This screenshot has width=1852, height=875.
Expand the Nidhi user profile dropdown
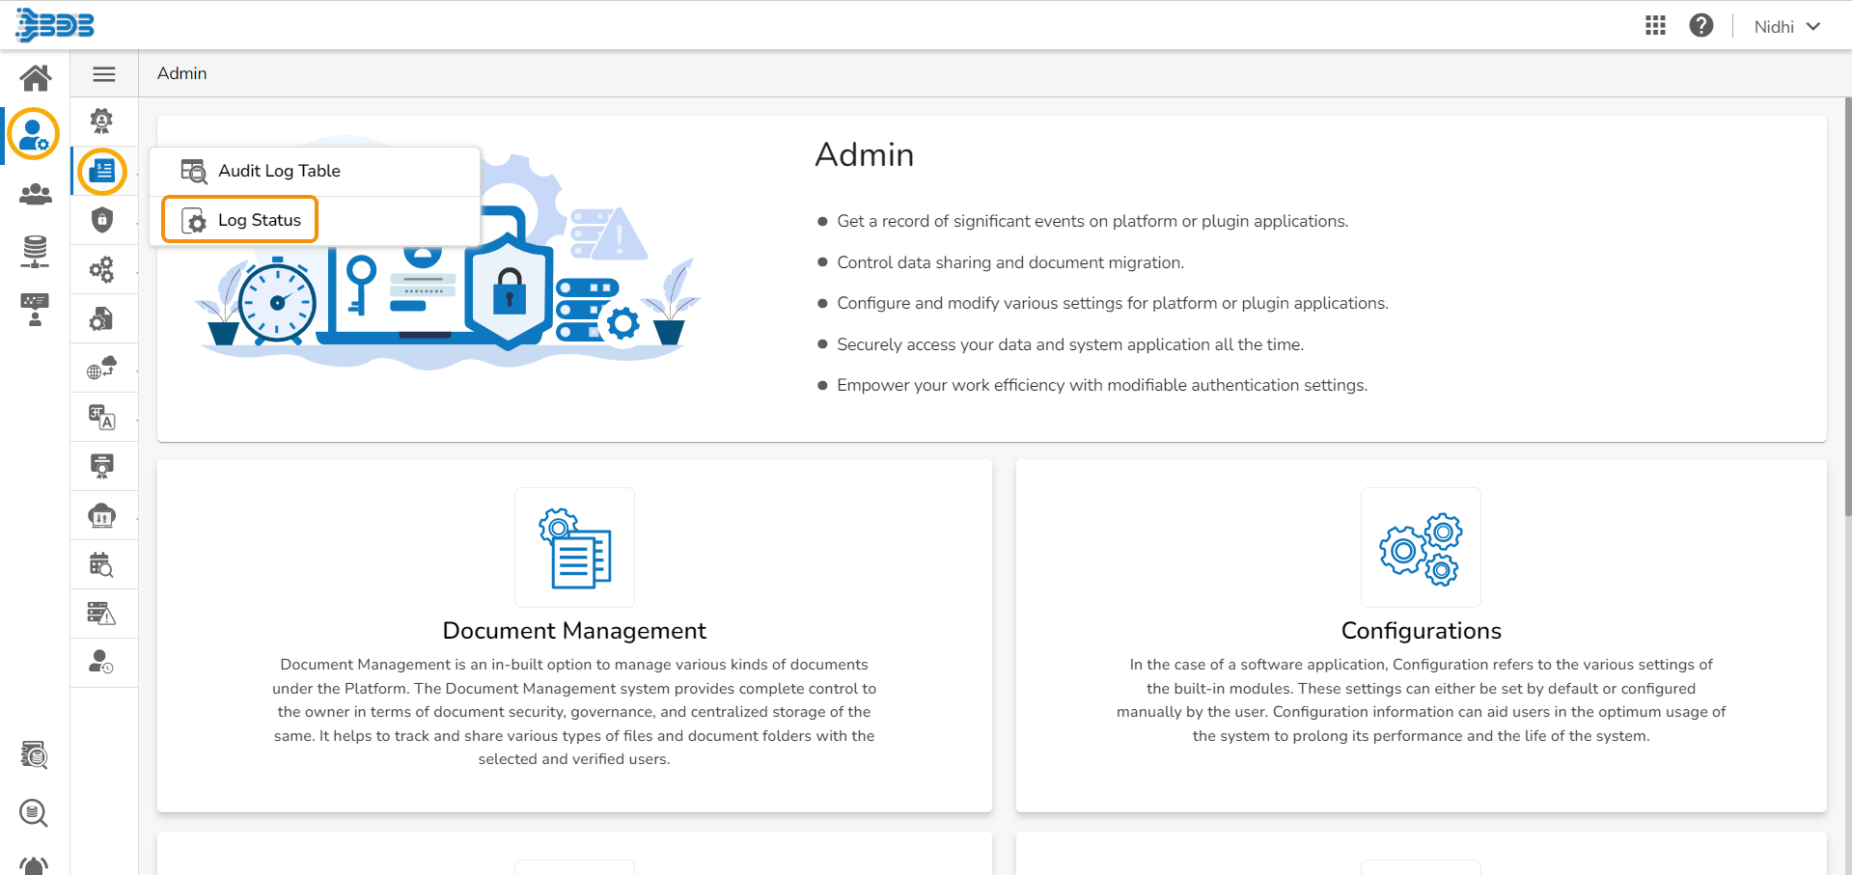pos(1784,26)
